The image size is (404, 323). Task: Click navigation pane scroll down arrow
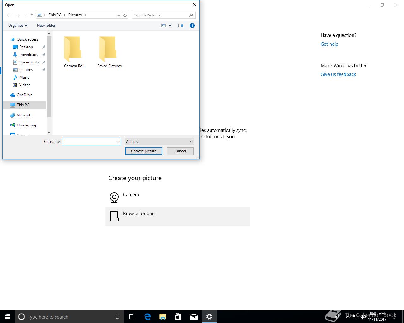[x=49, y=132]
